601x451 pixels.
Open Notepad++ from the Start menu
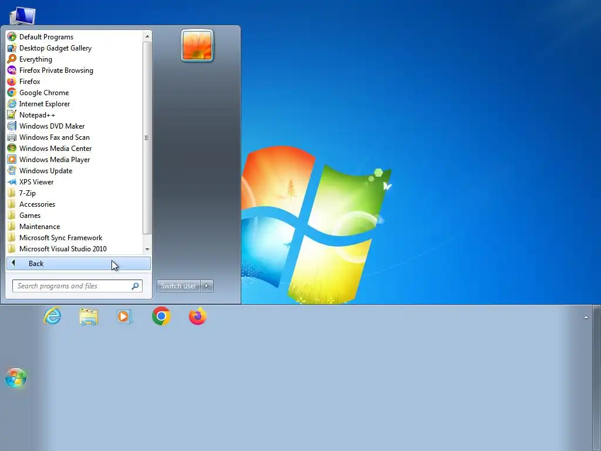pos(74,115)
